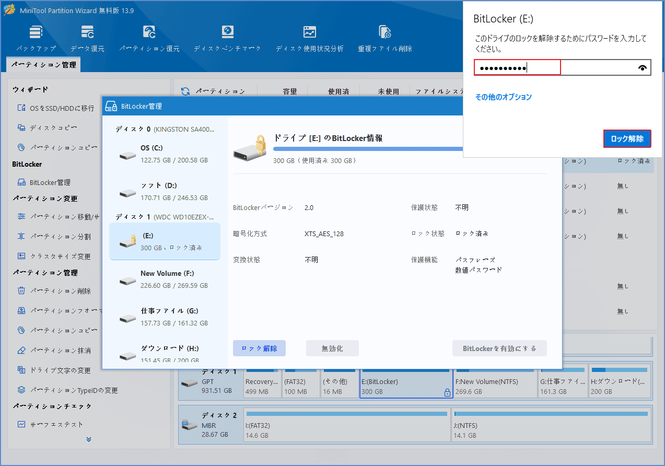
Task: Select New Volume (F:) drive entry
Action: (165, 279)
